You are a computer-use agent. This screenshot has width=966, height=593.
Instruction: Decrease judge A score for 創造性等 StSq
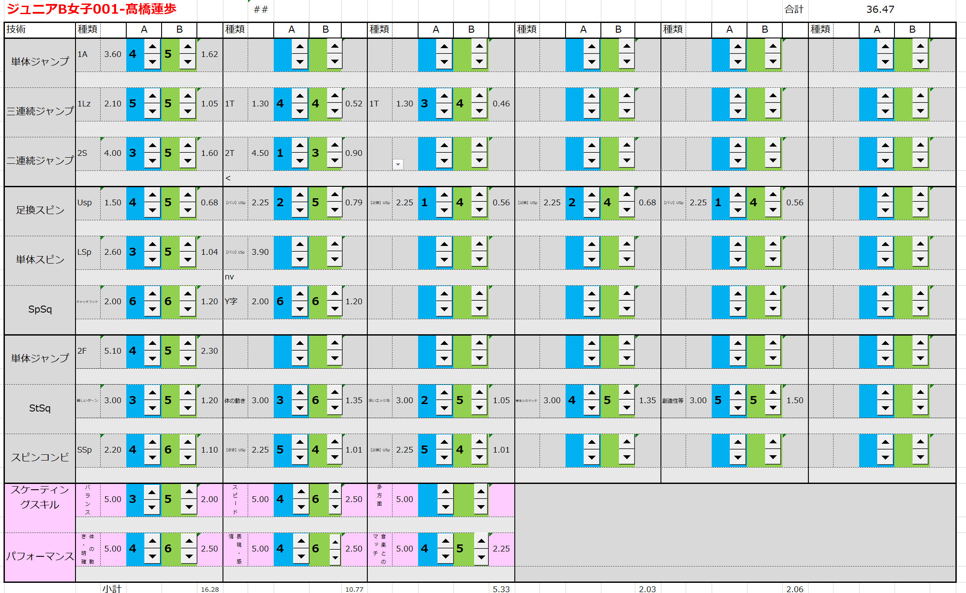738,408
